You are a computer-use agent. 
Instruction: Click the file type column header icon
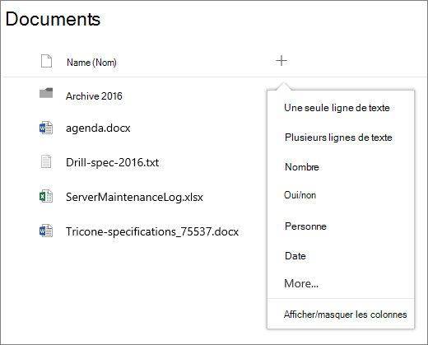(x=46, y=61)
